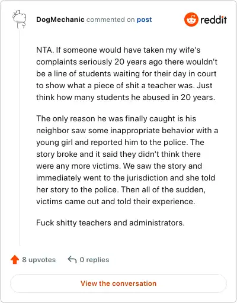This screenshot has width=237, height=303.
Task: Follow the blue 'post' link
Action: [145, 20]
